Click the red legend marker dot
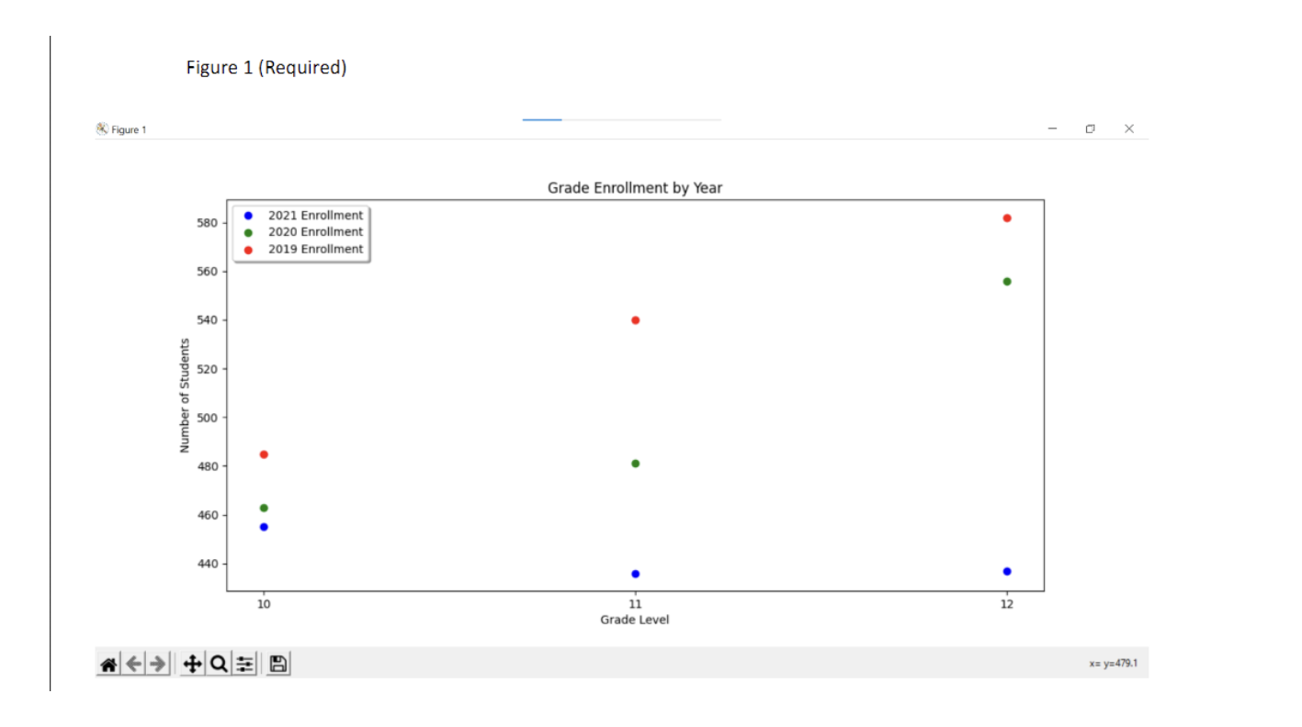 pos(248,250)
